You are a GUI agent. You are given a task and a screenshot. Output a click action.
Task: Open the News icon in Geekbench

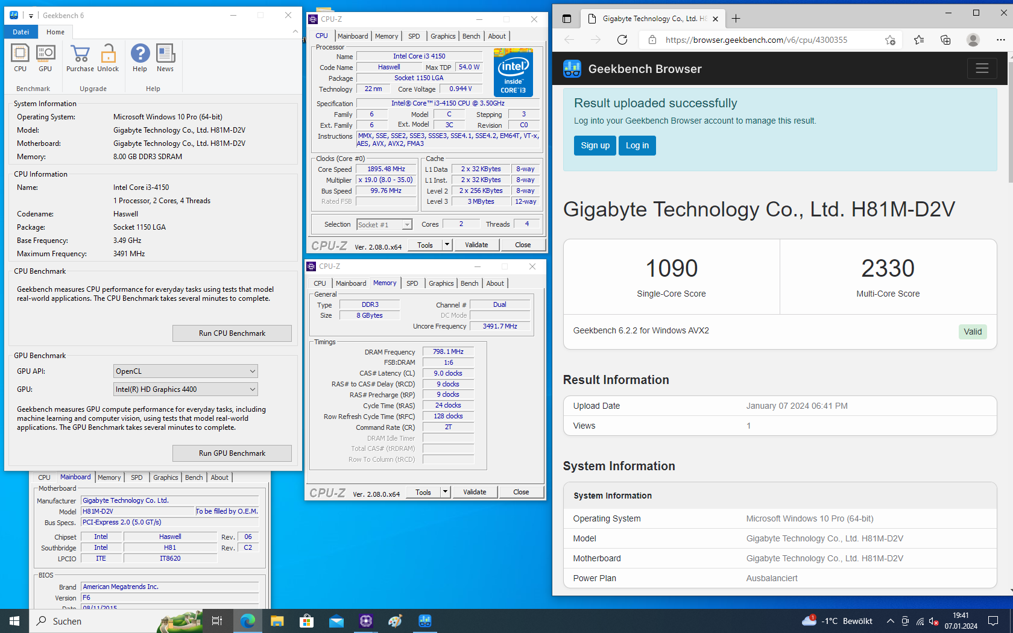[165, 58]
